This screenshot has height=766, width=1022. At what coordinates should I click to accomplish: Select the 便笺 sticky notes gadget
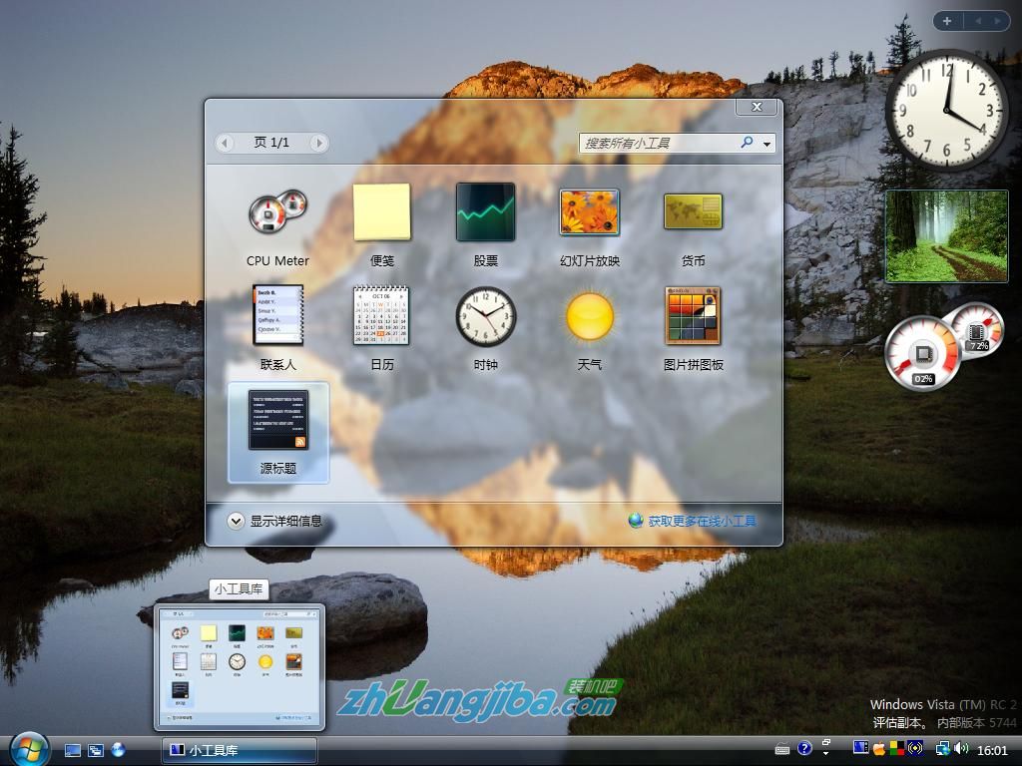[x=382, y=212]
